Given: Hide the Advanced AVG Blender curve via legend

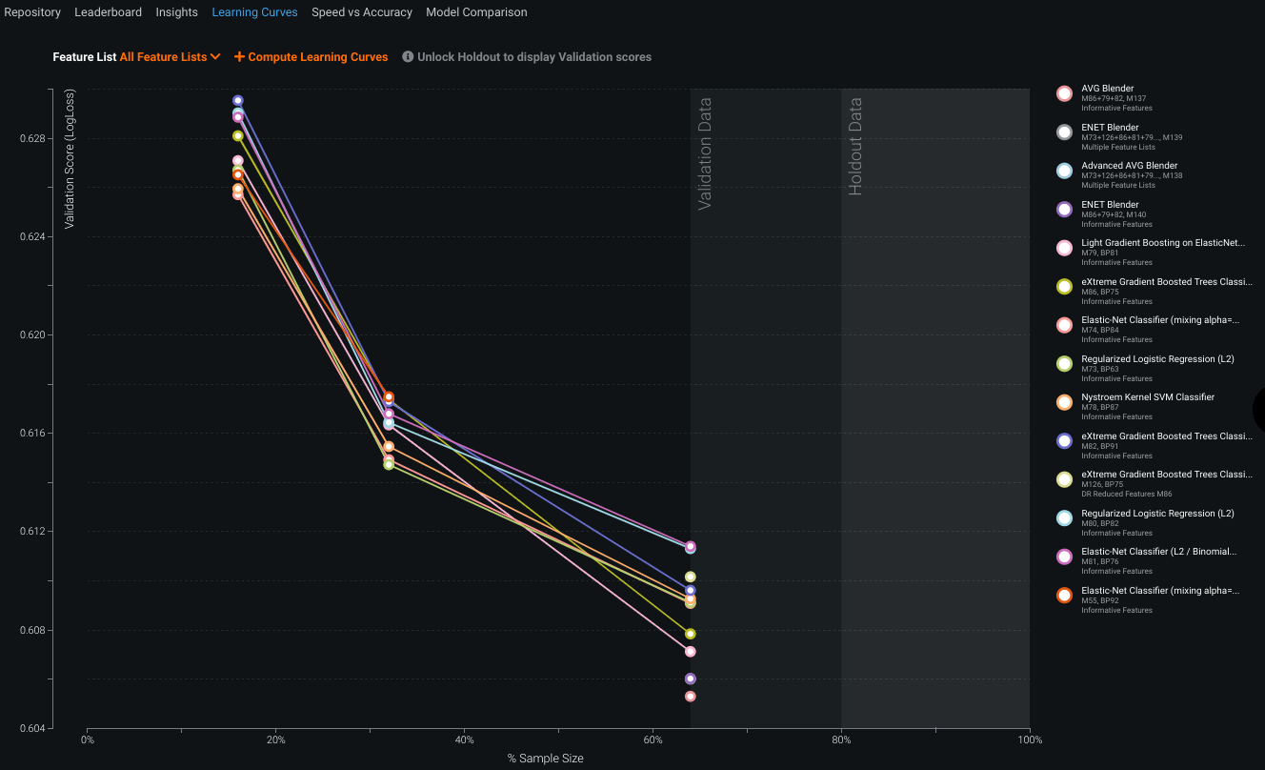Looking at the screenshot, I should pos(1064,171).
